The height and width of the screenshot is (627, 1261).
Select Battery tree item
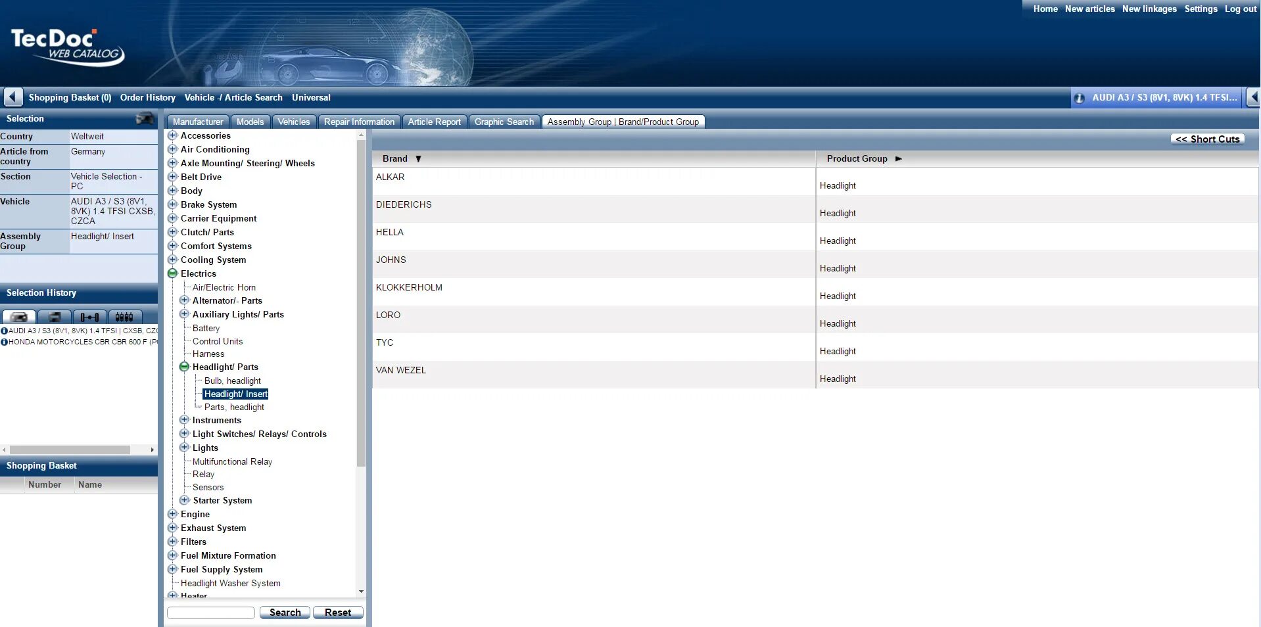tap(206, 328)
